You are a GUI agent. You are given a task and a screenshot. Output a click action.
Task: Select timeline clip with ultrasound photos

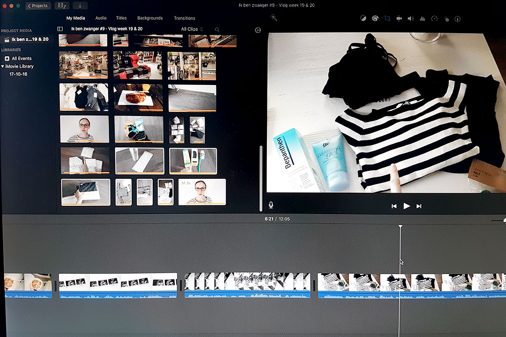[x=118, y=286]
